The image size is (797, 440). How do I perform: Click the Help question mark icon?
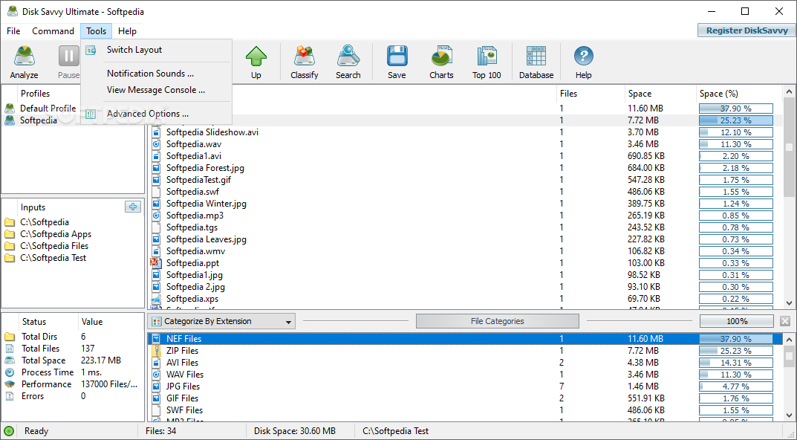point(584,56)
